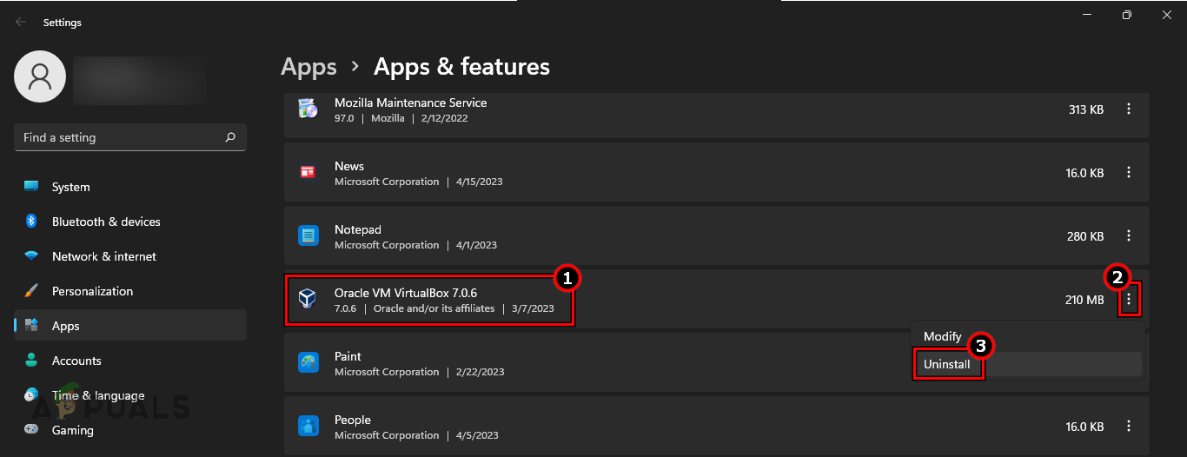Click the 280 KB Notepad size

(1085, 236)
